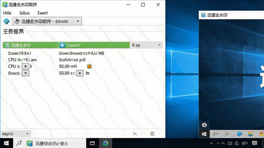Click the hook-shaped icon in status bar
The image size is (264, 148).
[x=135, y=134]
